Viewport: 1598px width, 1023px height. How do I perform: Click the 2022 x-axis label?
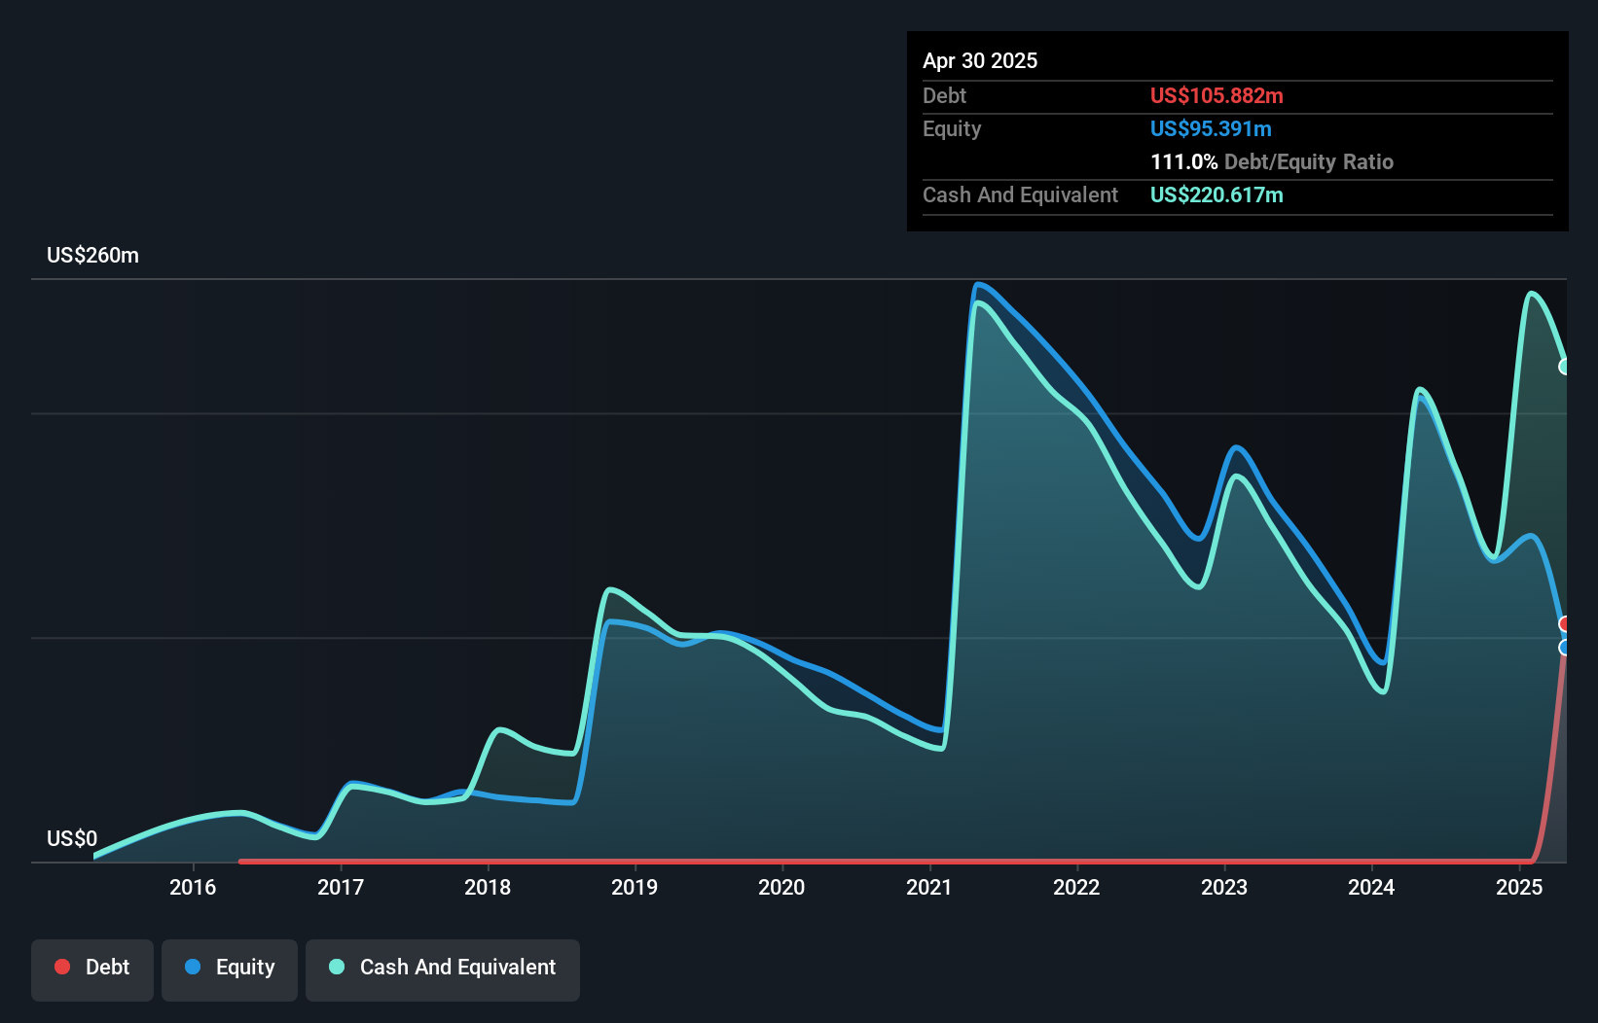pos(1076,887)
